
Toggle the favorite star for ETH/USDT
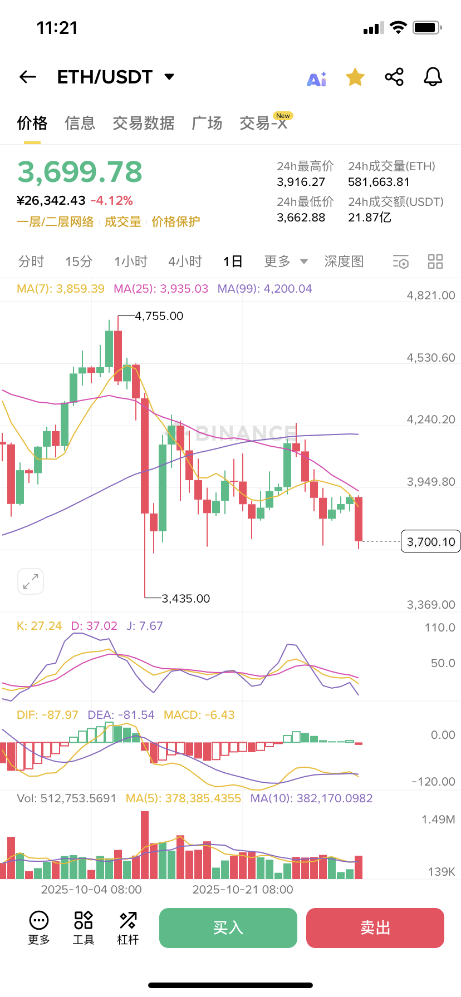tap(355, 77)
